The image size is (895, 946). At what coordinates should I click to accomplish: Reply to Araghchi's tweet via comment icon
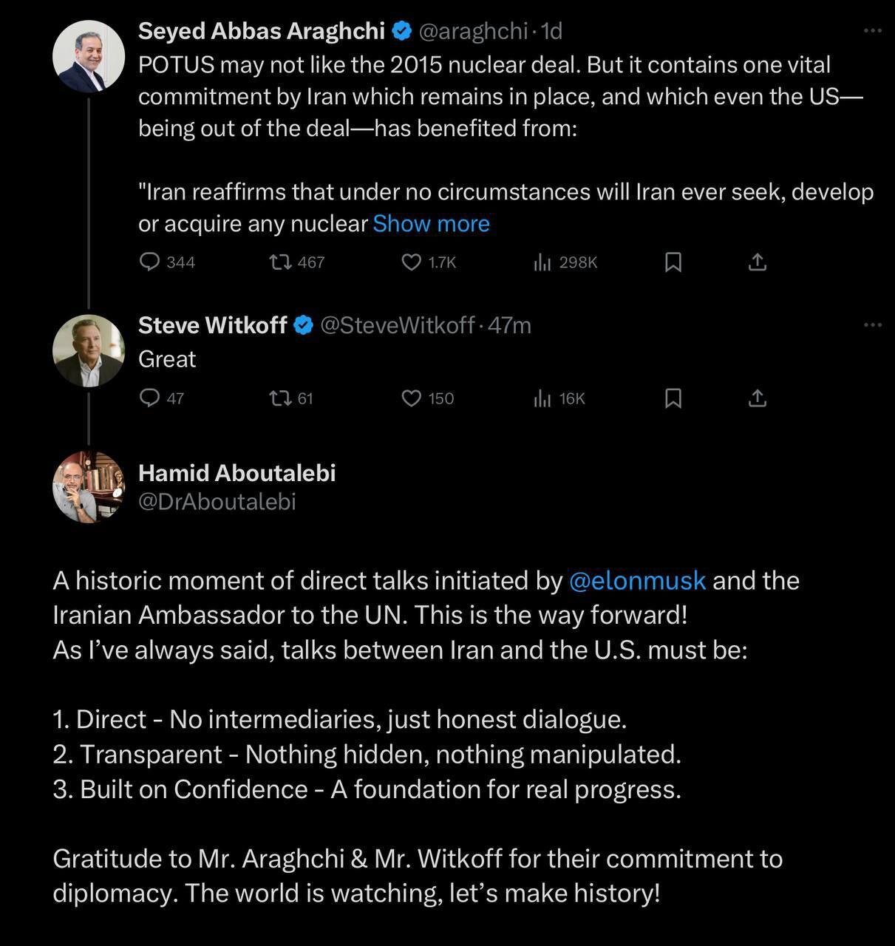(x=150, y=262)
